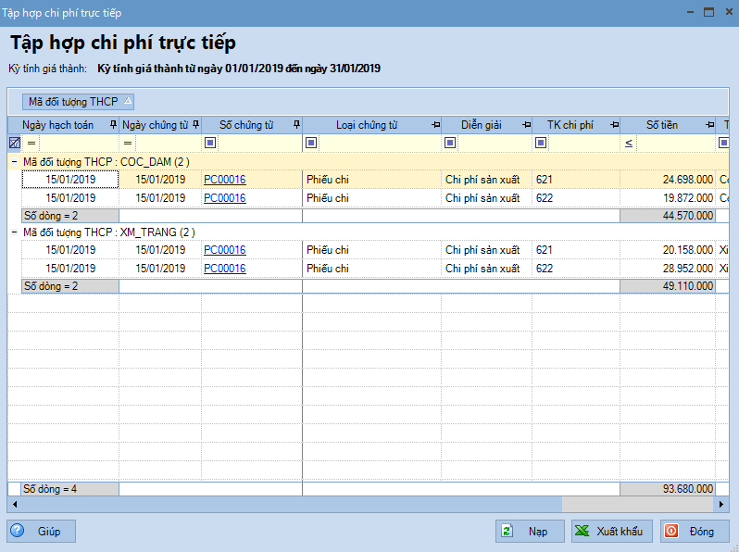Collapse the COC_DAM group
The height and width of the screenshot is (552, 739).
tap(14, 161)
